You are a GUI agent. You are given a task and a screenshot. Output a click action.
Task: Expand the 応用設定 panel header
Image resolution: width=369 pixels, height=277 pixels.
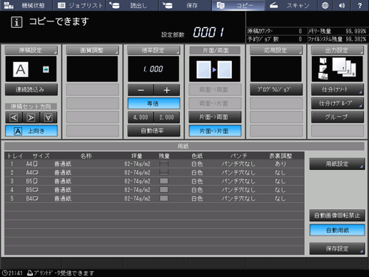(276, 50)
